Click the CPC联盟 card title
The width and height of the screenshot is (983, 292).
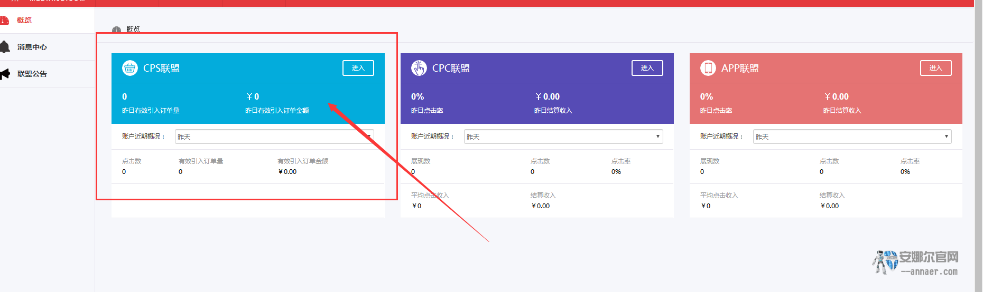point(451,69)
